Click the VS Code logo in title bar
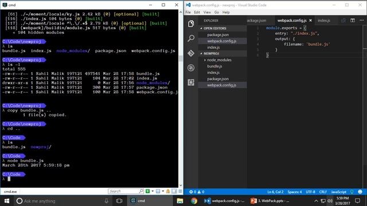This screenshot has height=206, width=367. pyautogui.click(x=188, y=5)
